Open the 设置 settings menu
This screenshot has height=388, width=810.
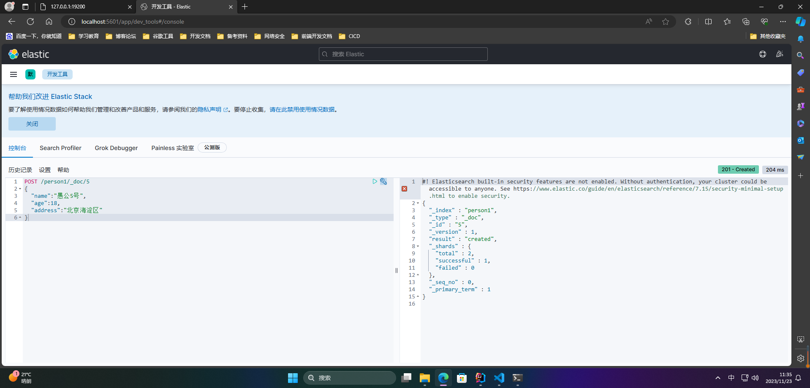coord(45,170)
